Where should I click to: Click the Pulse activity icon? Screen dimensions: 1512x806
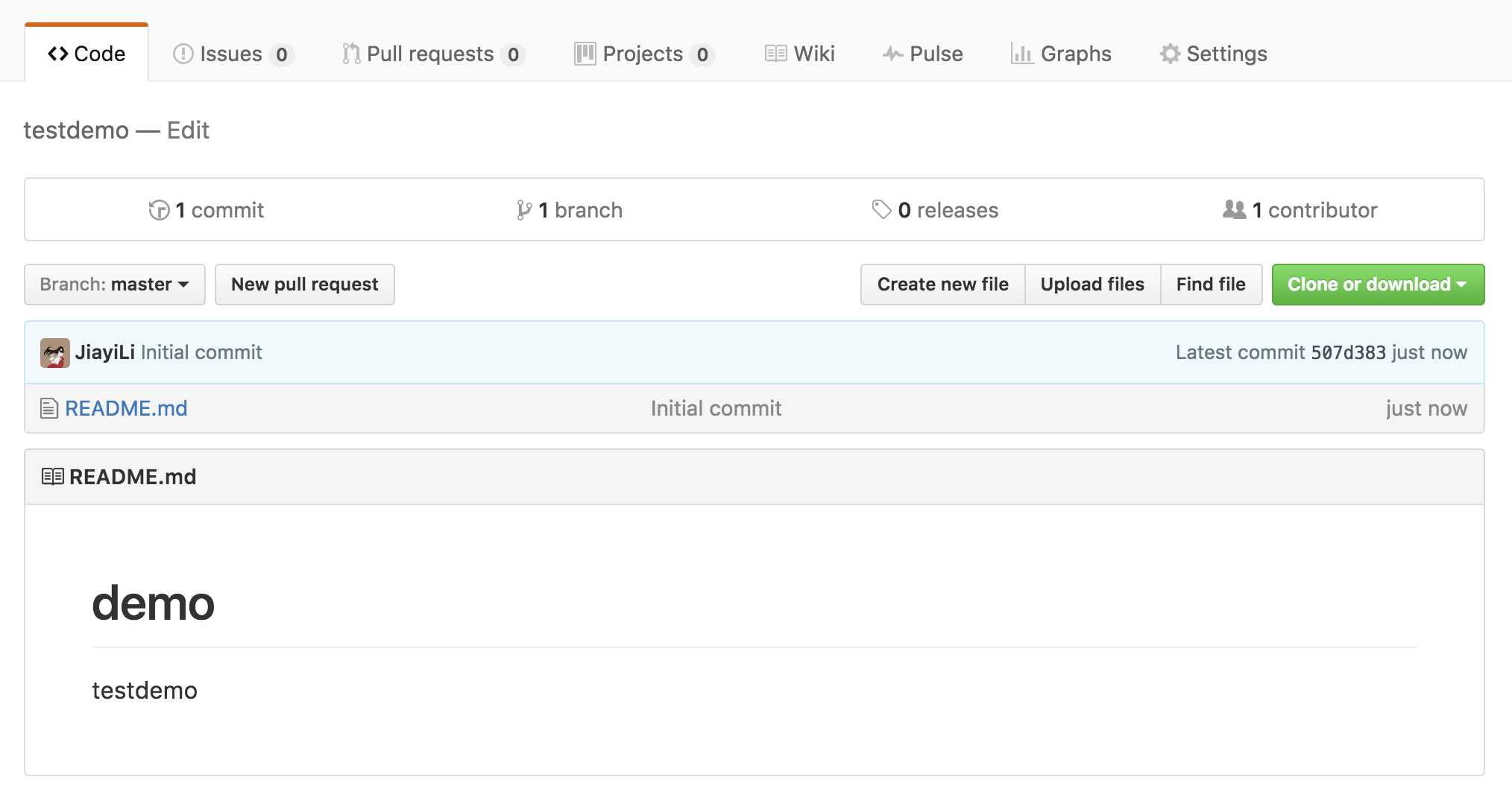[x=892, y=54]
